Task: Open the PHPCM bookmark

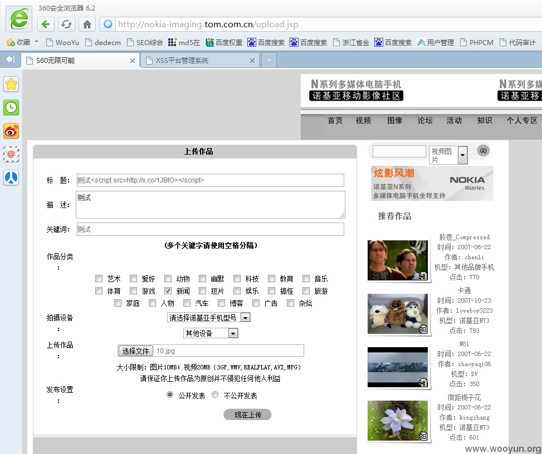Action: point(477,42)
